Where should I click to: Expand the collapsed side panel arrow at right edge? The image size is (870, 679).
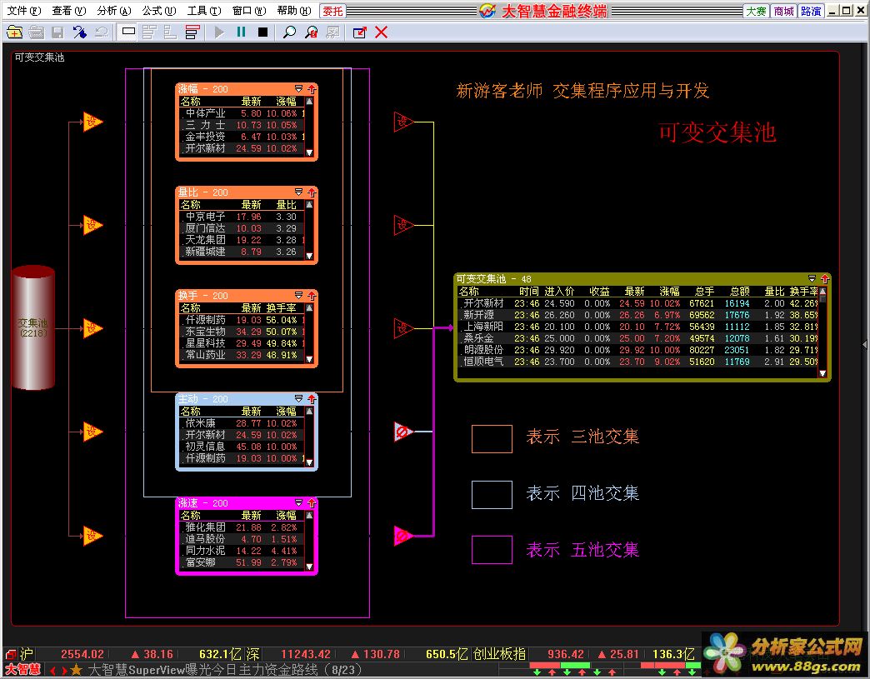pos(865,344)
